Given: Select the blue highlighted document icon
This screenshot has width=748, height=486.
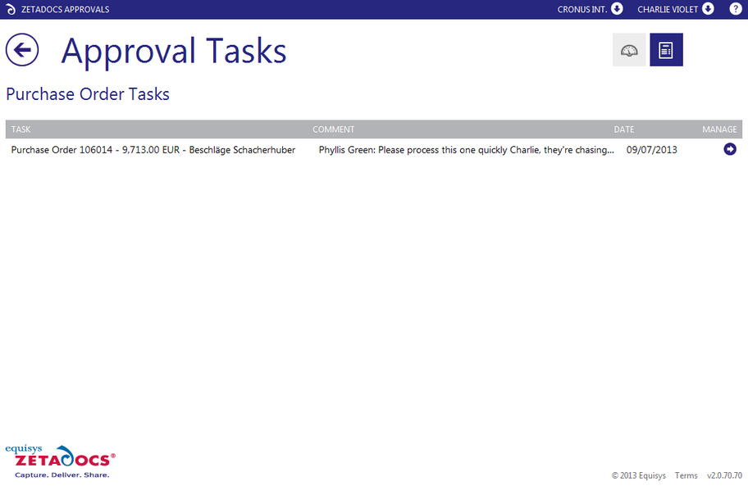Looking at the screenshot, I should tap(665, 49).
